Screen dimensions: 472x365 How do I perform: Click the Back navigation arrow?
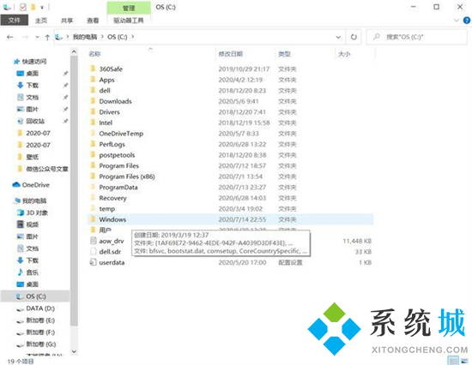(10, 37)
